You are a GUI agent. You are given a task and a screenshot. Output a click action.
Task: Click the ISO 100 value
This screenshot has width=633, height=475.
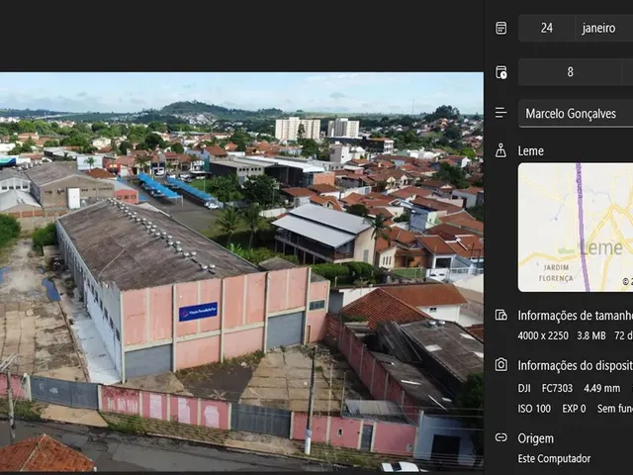[534, 409]
